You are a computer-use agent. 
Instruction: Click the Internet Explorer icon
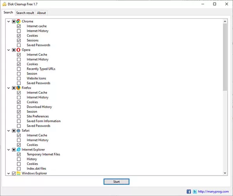pos(18,149)
